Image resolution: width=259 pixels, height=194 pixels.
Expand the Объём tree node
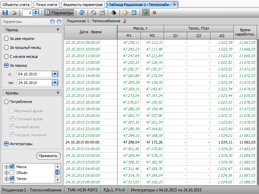[x=6, y=173]
